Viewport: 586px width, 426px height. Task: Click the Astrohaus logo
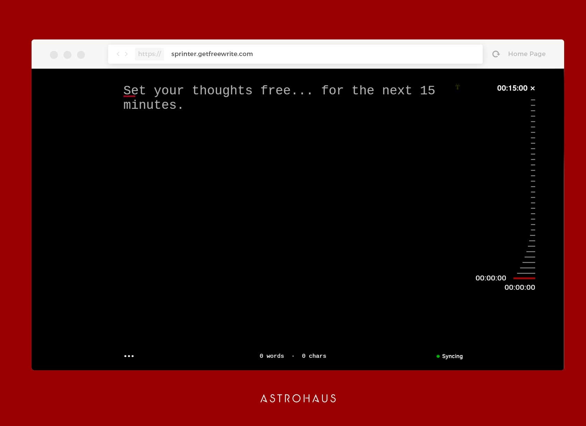pyautogui.click(x=298, y=399)
